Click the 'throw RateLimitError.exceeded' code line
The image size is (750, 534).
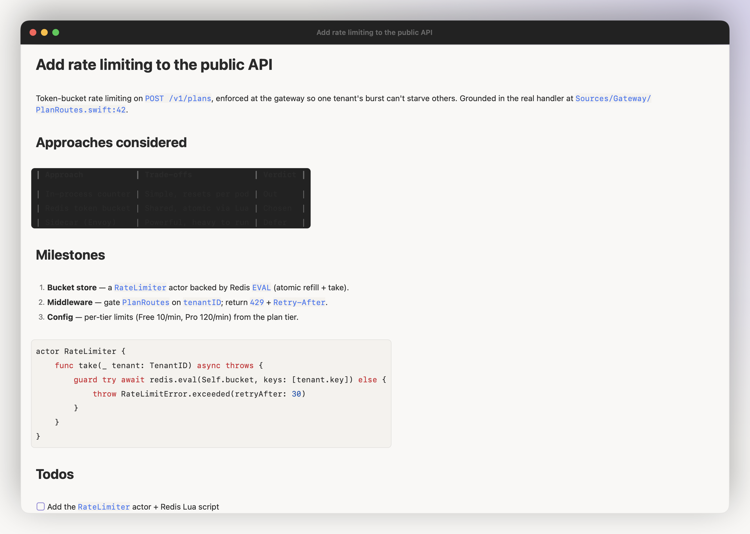[199, 394]
